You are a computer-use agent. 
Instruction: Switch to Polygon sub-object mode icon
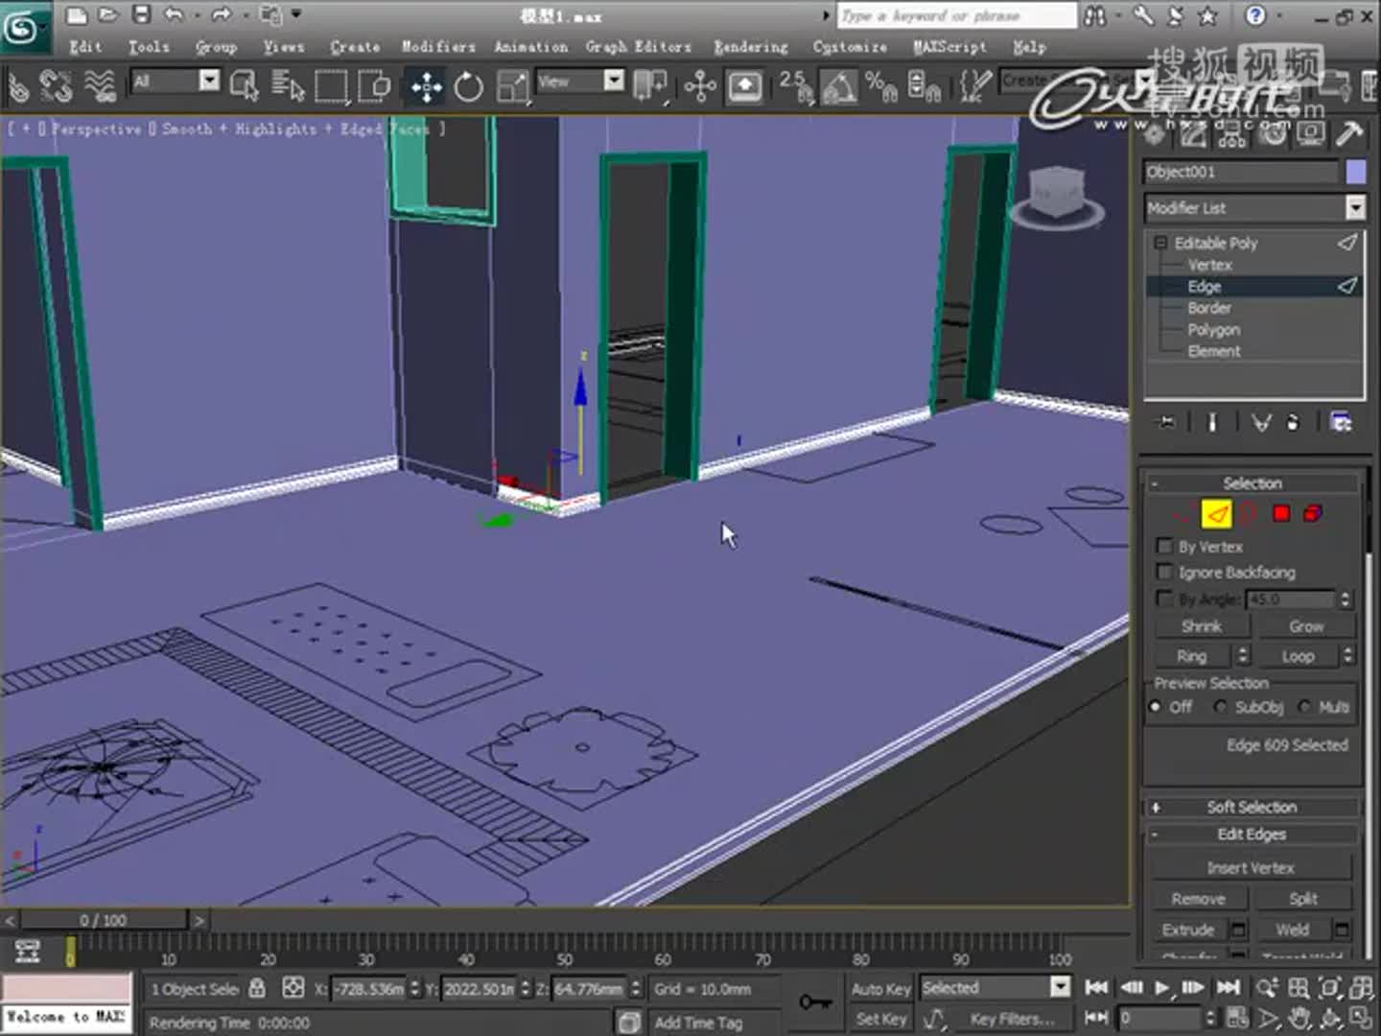coord(1279,513)
